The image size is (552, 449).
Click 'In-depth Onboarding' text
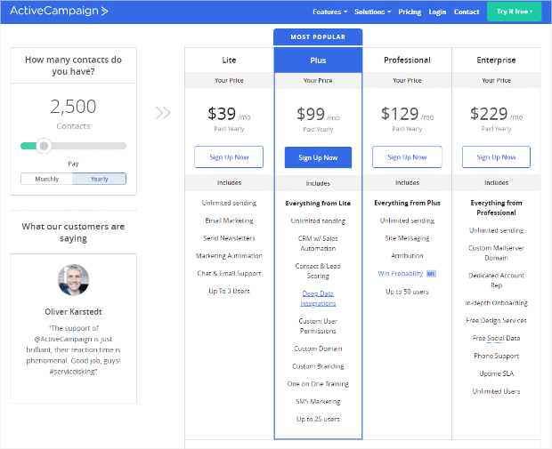(x=496, y=303)
